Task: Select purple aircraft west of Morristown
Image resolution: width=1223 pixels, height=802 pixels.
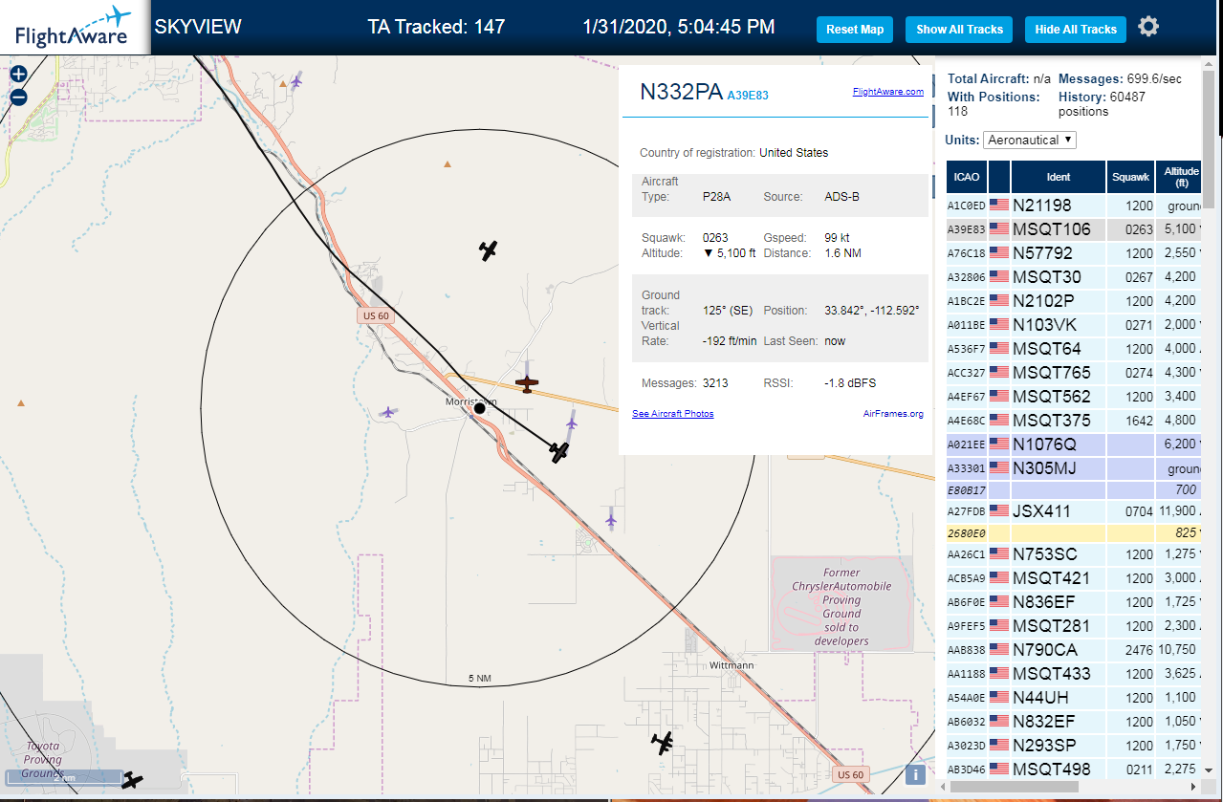Action: (387, 412)
